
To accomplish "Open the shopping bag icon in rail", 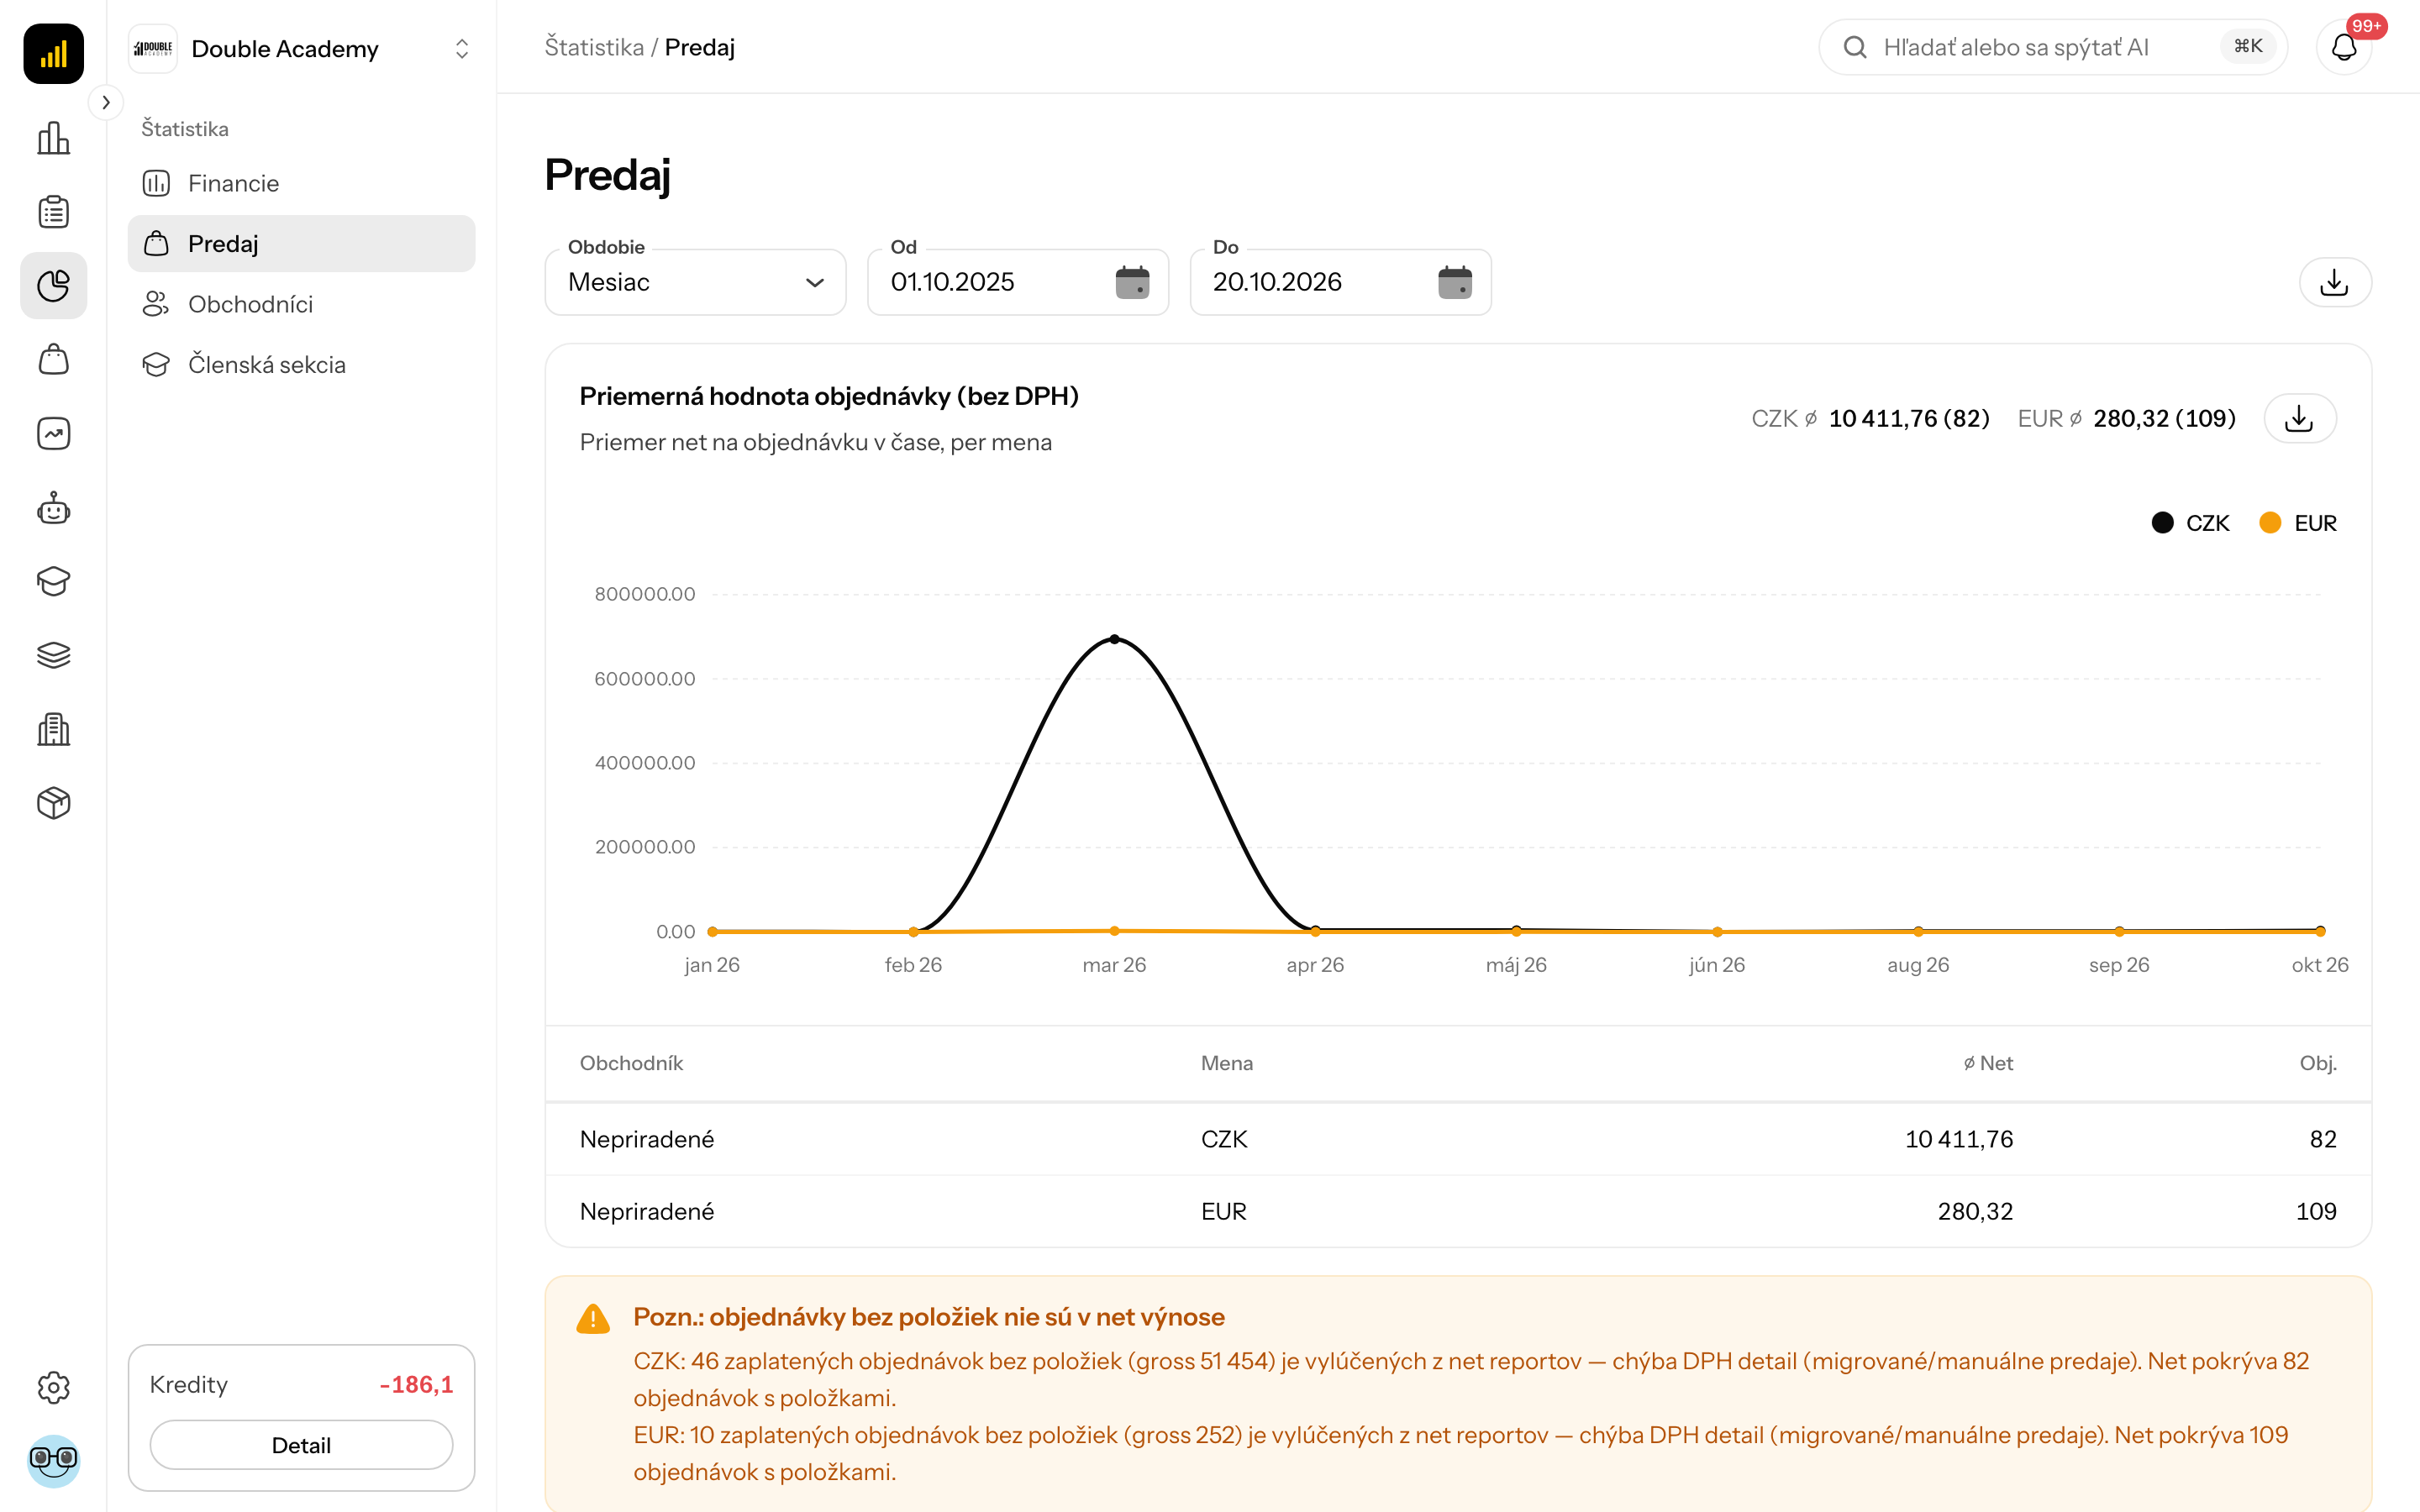I will 53,360.
